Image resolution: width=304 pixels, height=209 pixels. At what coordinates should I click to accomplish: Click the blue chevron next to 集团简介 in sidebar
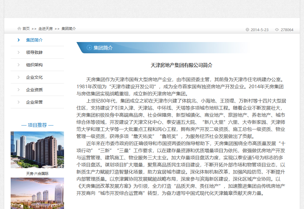pyautogui.click(x=19, y=40)
